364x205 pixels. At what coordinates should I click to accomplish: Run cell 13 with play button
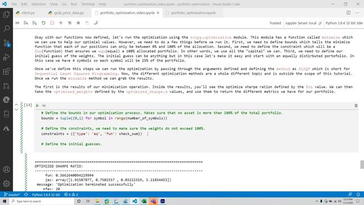pyautogui.click(x=38, y=106)
